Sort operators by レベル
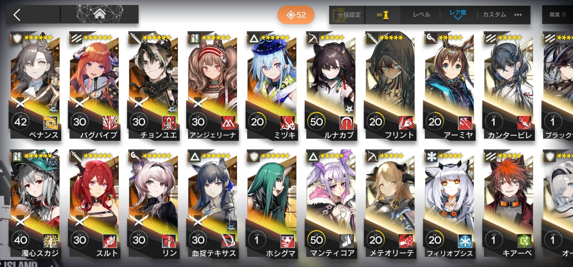This screenshot has width=573, height=267. [x=421, y=15]
